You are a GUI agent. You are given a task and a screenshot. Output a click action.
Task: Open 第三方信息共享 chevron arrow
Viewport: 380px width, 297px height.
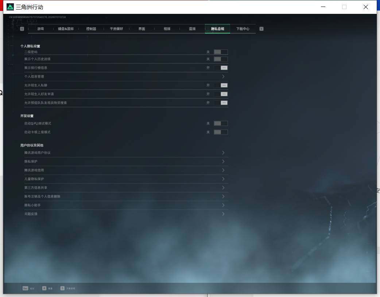pos(223,188)
